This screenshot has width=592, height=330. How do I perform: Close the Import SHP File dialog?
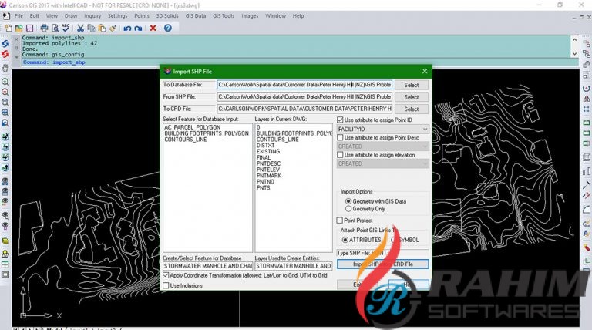tap(425, 71)
